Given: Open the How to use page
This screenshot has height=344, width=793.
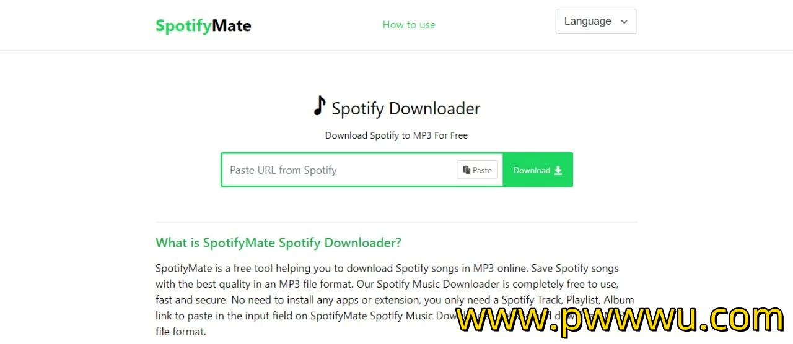Looking at the screenshot, I should point(409,25).
